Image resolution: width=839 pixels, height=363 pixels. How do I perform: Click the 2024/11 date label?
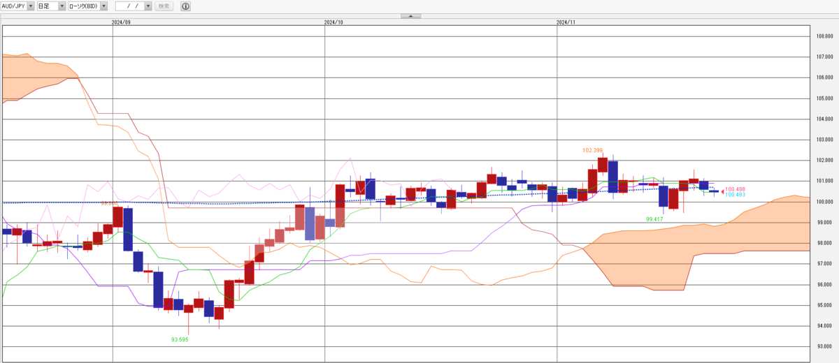click(x=565, y=22)
